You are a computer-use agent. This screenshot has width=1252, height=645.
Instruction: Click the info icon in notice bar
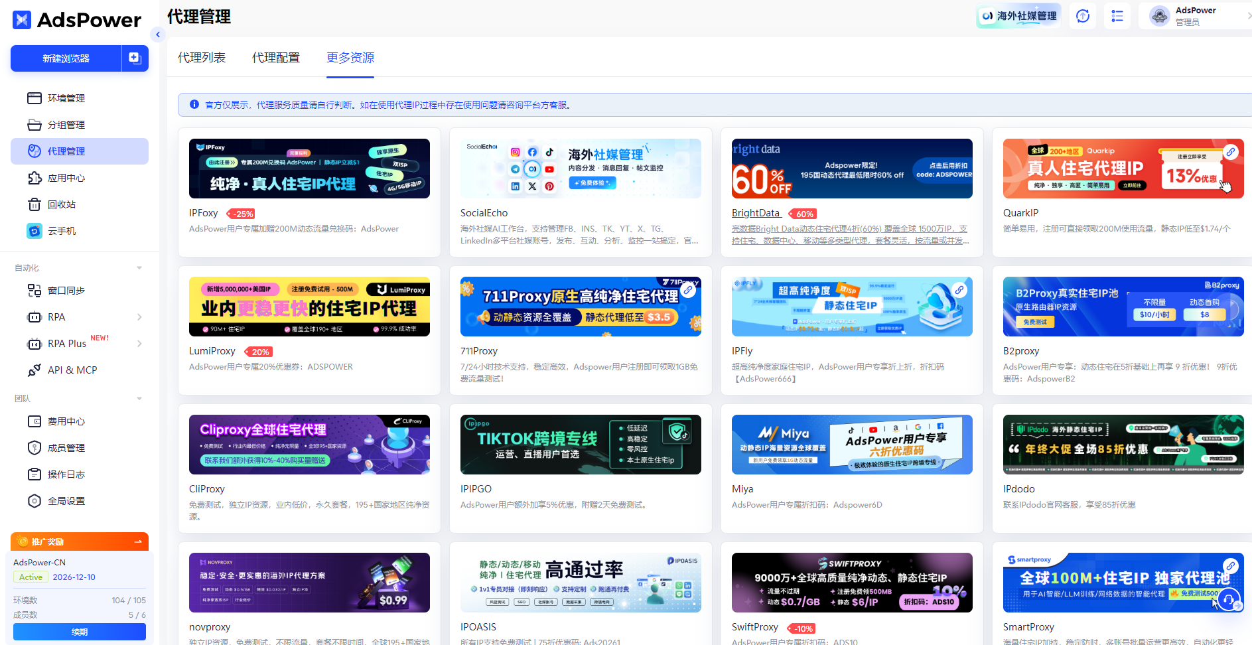[194, 104]
